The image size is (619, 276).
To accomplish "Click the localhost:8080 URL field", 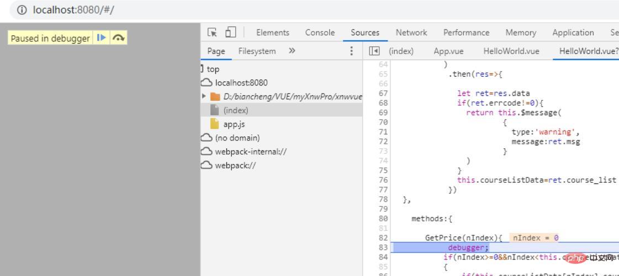I will pyautogui.click(x=74, y=10).
